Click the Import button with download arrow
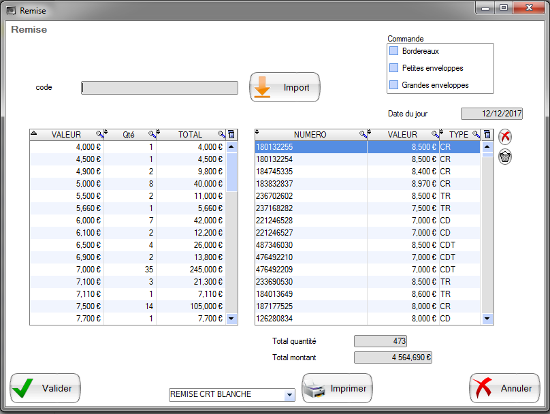This screenshot has height=414, width=550. coord(285,88)
